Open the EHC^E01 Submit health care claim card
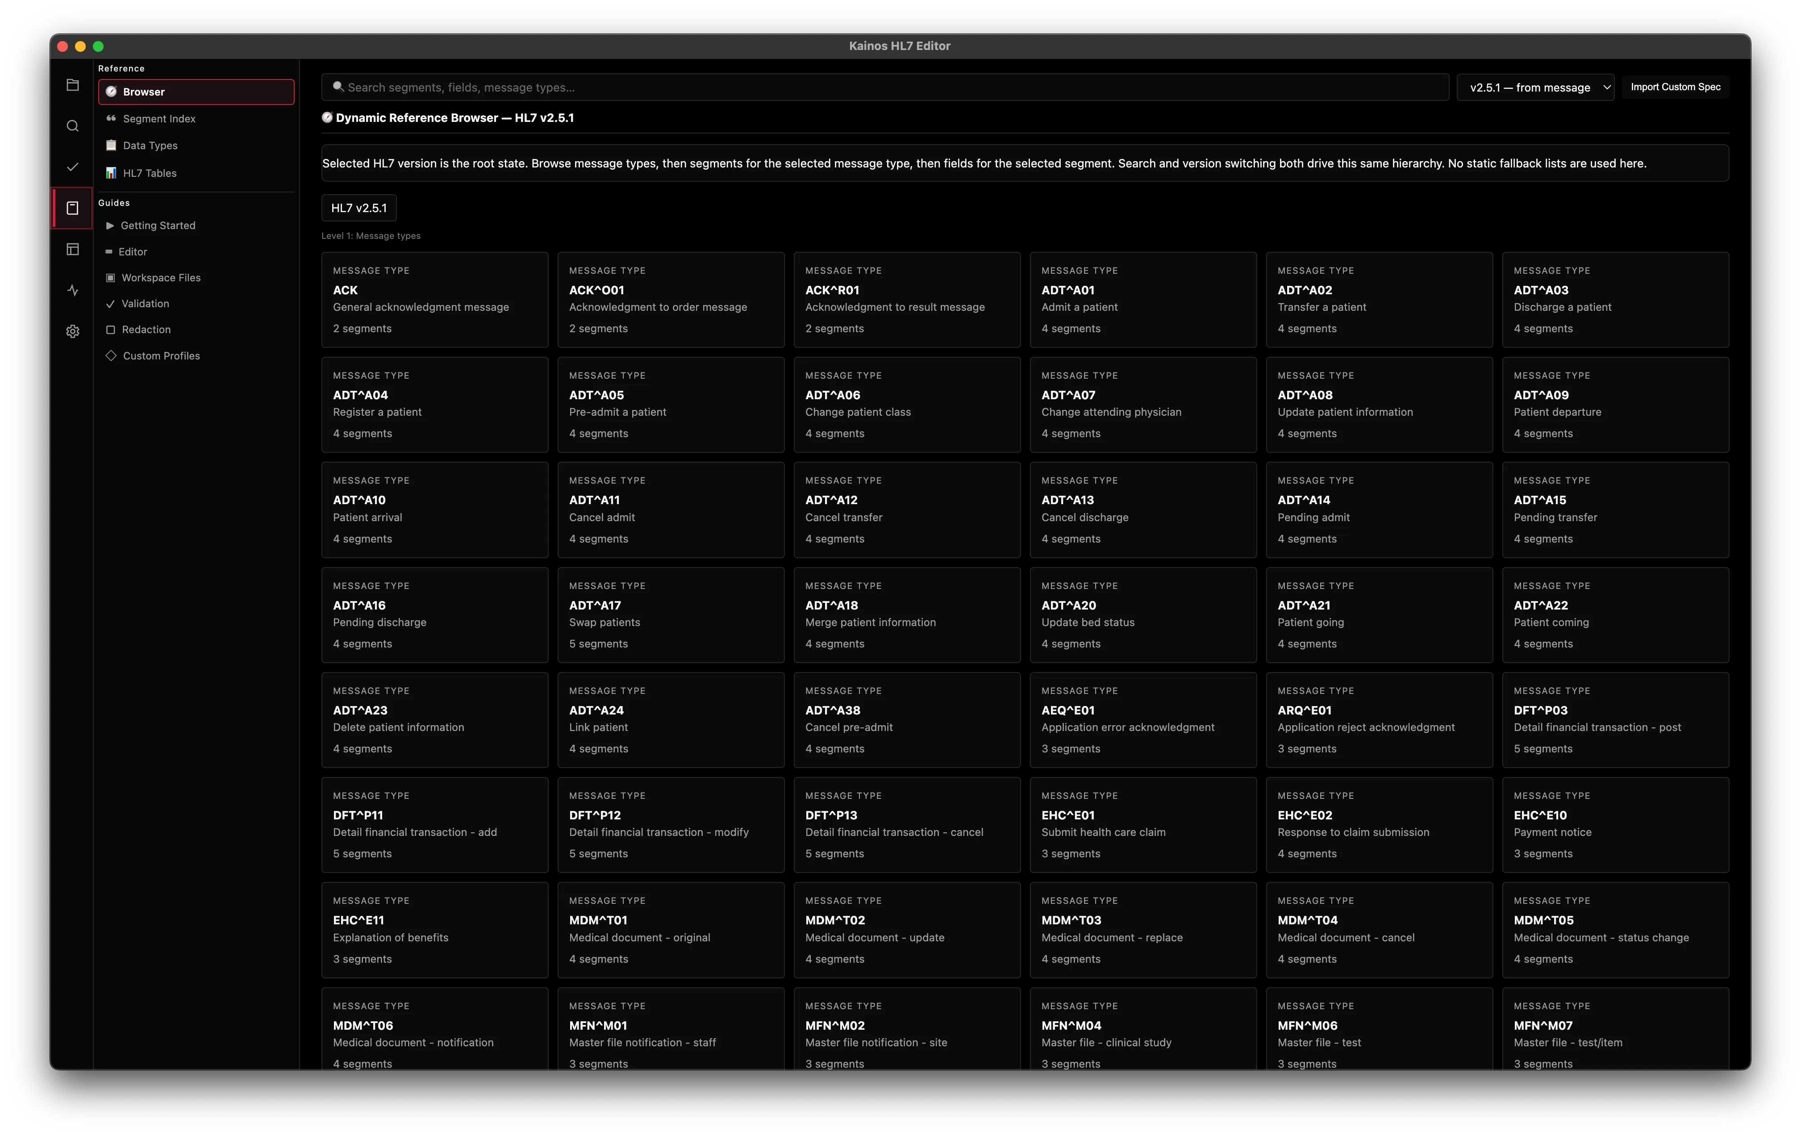1801x1136 pixels. (1143, 825)
